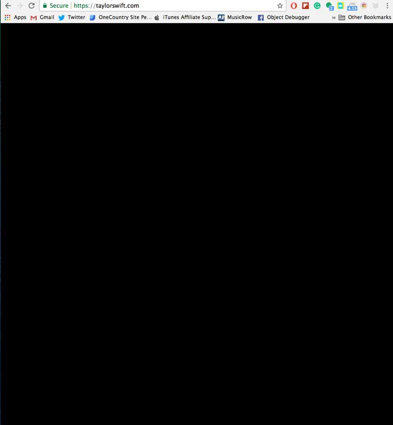This screenshot has width=393, height=425.
Task: Click the browser back arrow
Action: pyautogui.click(x=8, y=6)
